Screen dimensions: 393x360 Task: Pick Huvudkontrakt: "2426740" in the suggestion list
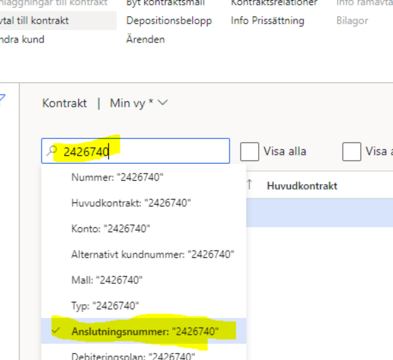pos(131,203)
